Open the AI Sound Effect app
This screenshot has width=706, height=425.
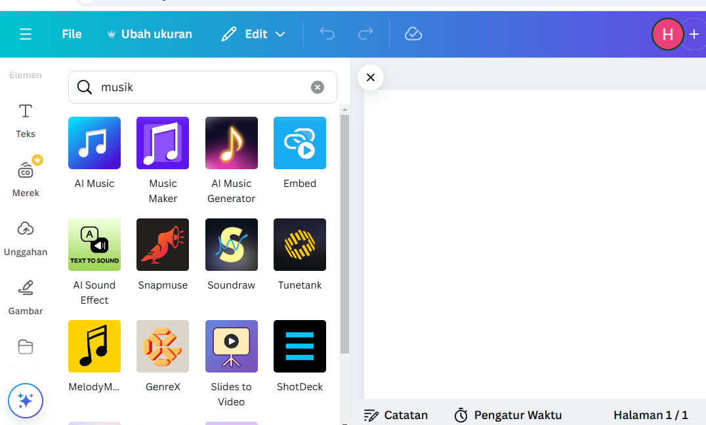[94, 262]
